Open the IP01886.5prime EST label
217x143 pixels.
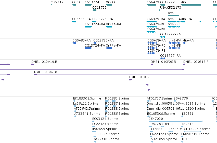click(117, 114)
